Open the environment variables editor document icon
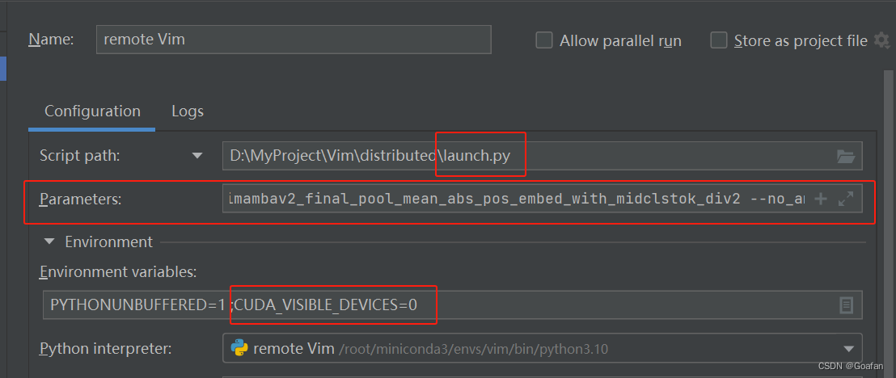The image size is (896, 378). [847, 305]
